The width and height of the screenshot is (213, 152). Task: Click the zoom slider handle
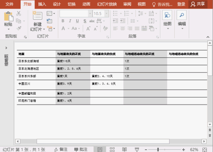tap(157, 149)
